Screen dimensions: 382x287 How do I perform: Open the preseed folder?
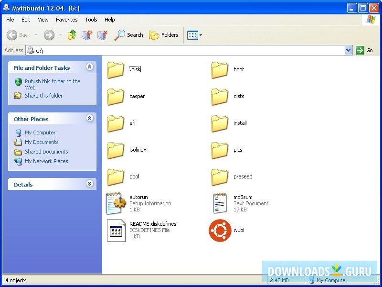tap(220, 177)
